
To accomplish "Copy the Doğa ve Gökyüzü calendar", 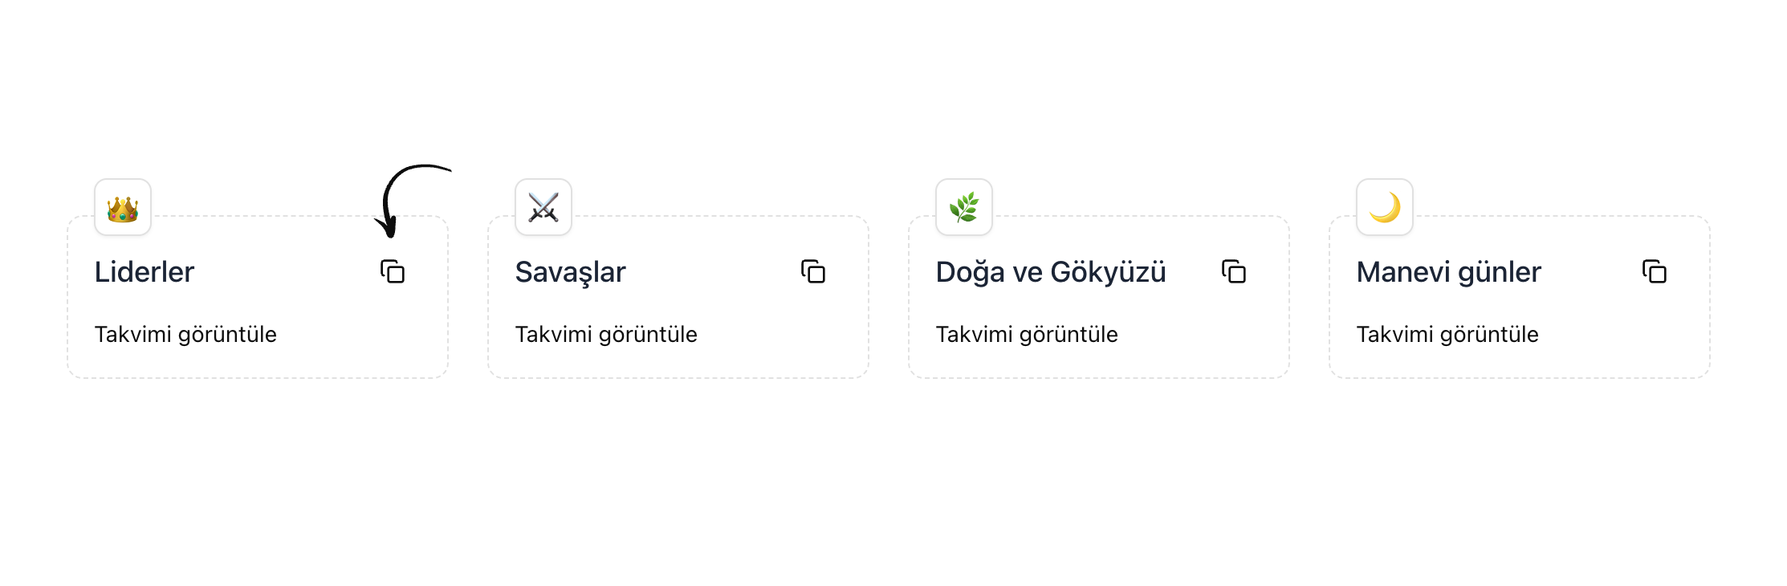I will point(1232,272).
